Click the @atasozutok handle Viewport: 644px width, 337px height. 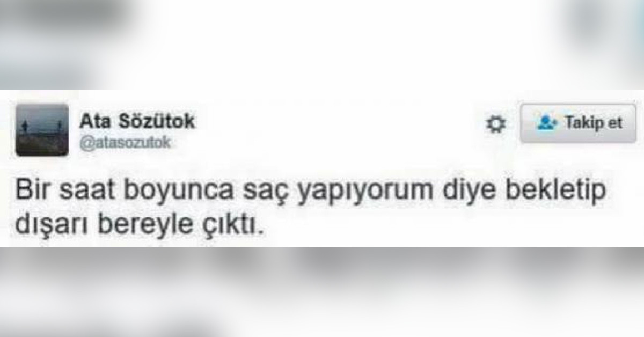point(125,142)
